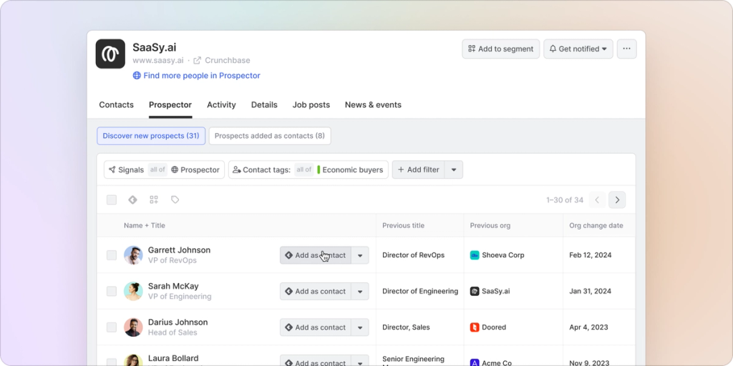The image size is (733, 366).
Task: Add Darius Johnson as contact
Action: 316,327
